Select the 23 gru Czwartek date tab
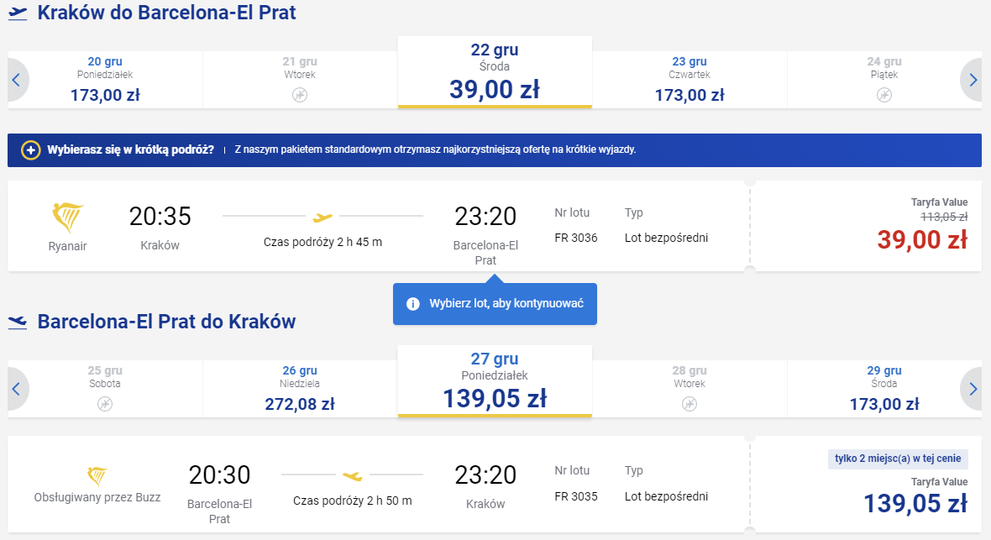The height and width of the screenshot is (540, 991). pos(690,80)
